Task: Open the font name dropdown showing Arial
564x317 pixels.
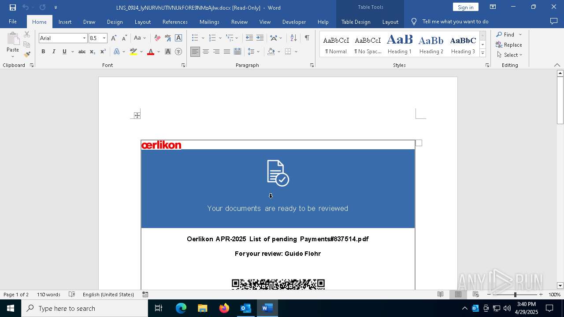Action: (x=84, y=38)
